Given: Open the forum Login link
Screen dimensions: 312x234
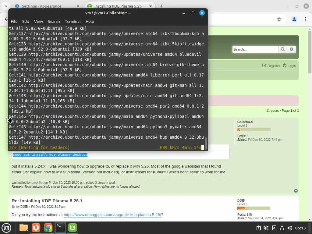Looking at the screenshot, I should (289, 66).
